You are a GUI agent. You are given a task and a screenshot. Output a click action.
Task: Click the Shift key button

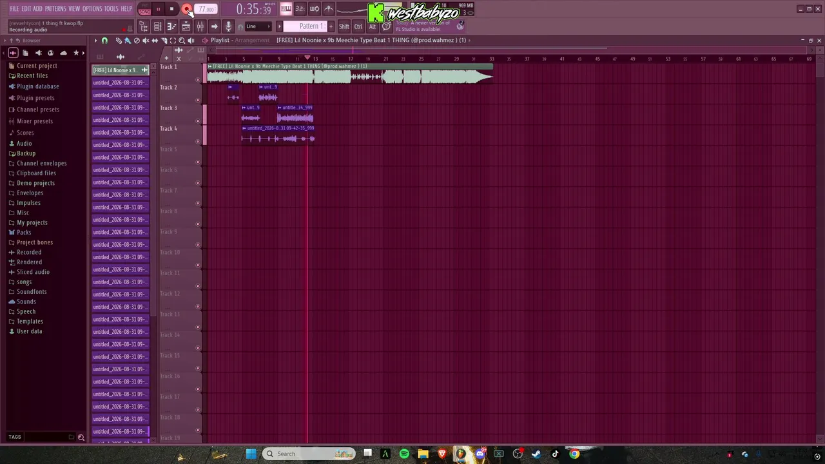344,26
